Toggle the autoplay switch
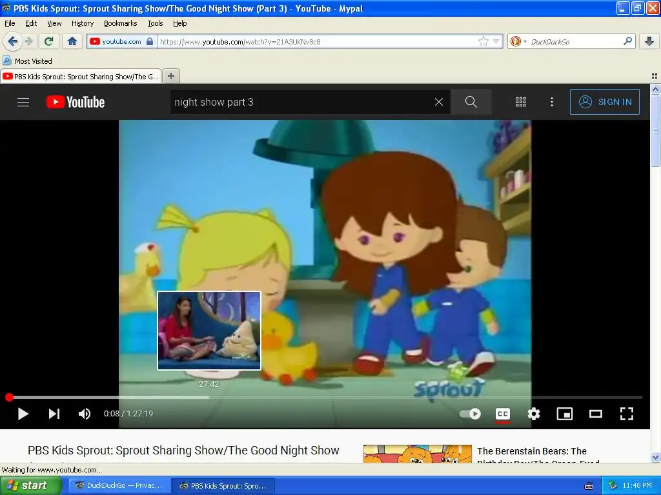 pos(470,414)
